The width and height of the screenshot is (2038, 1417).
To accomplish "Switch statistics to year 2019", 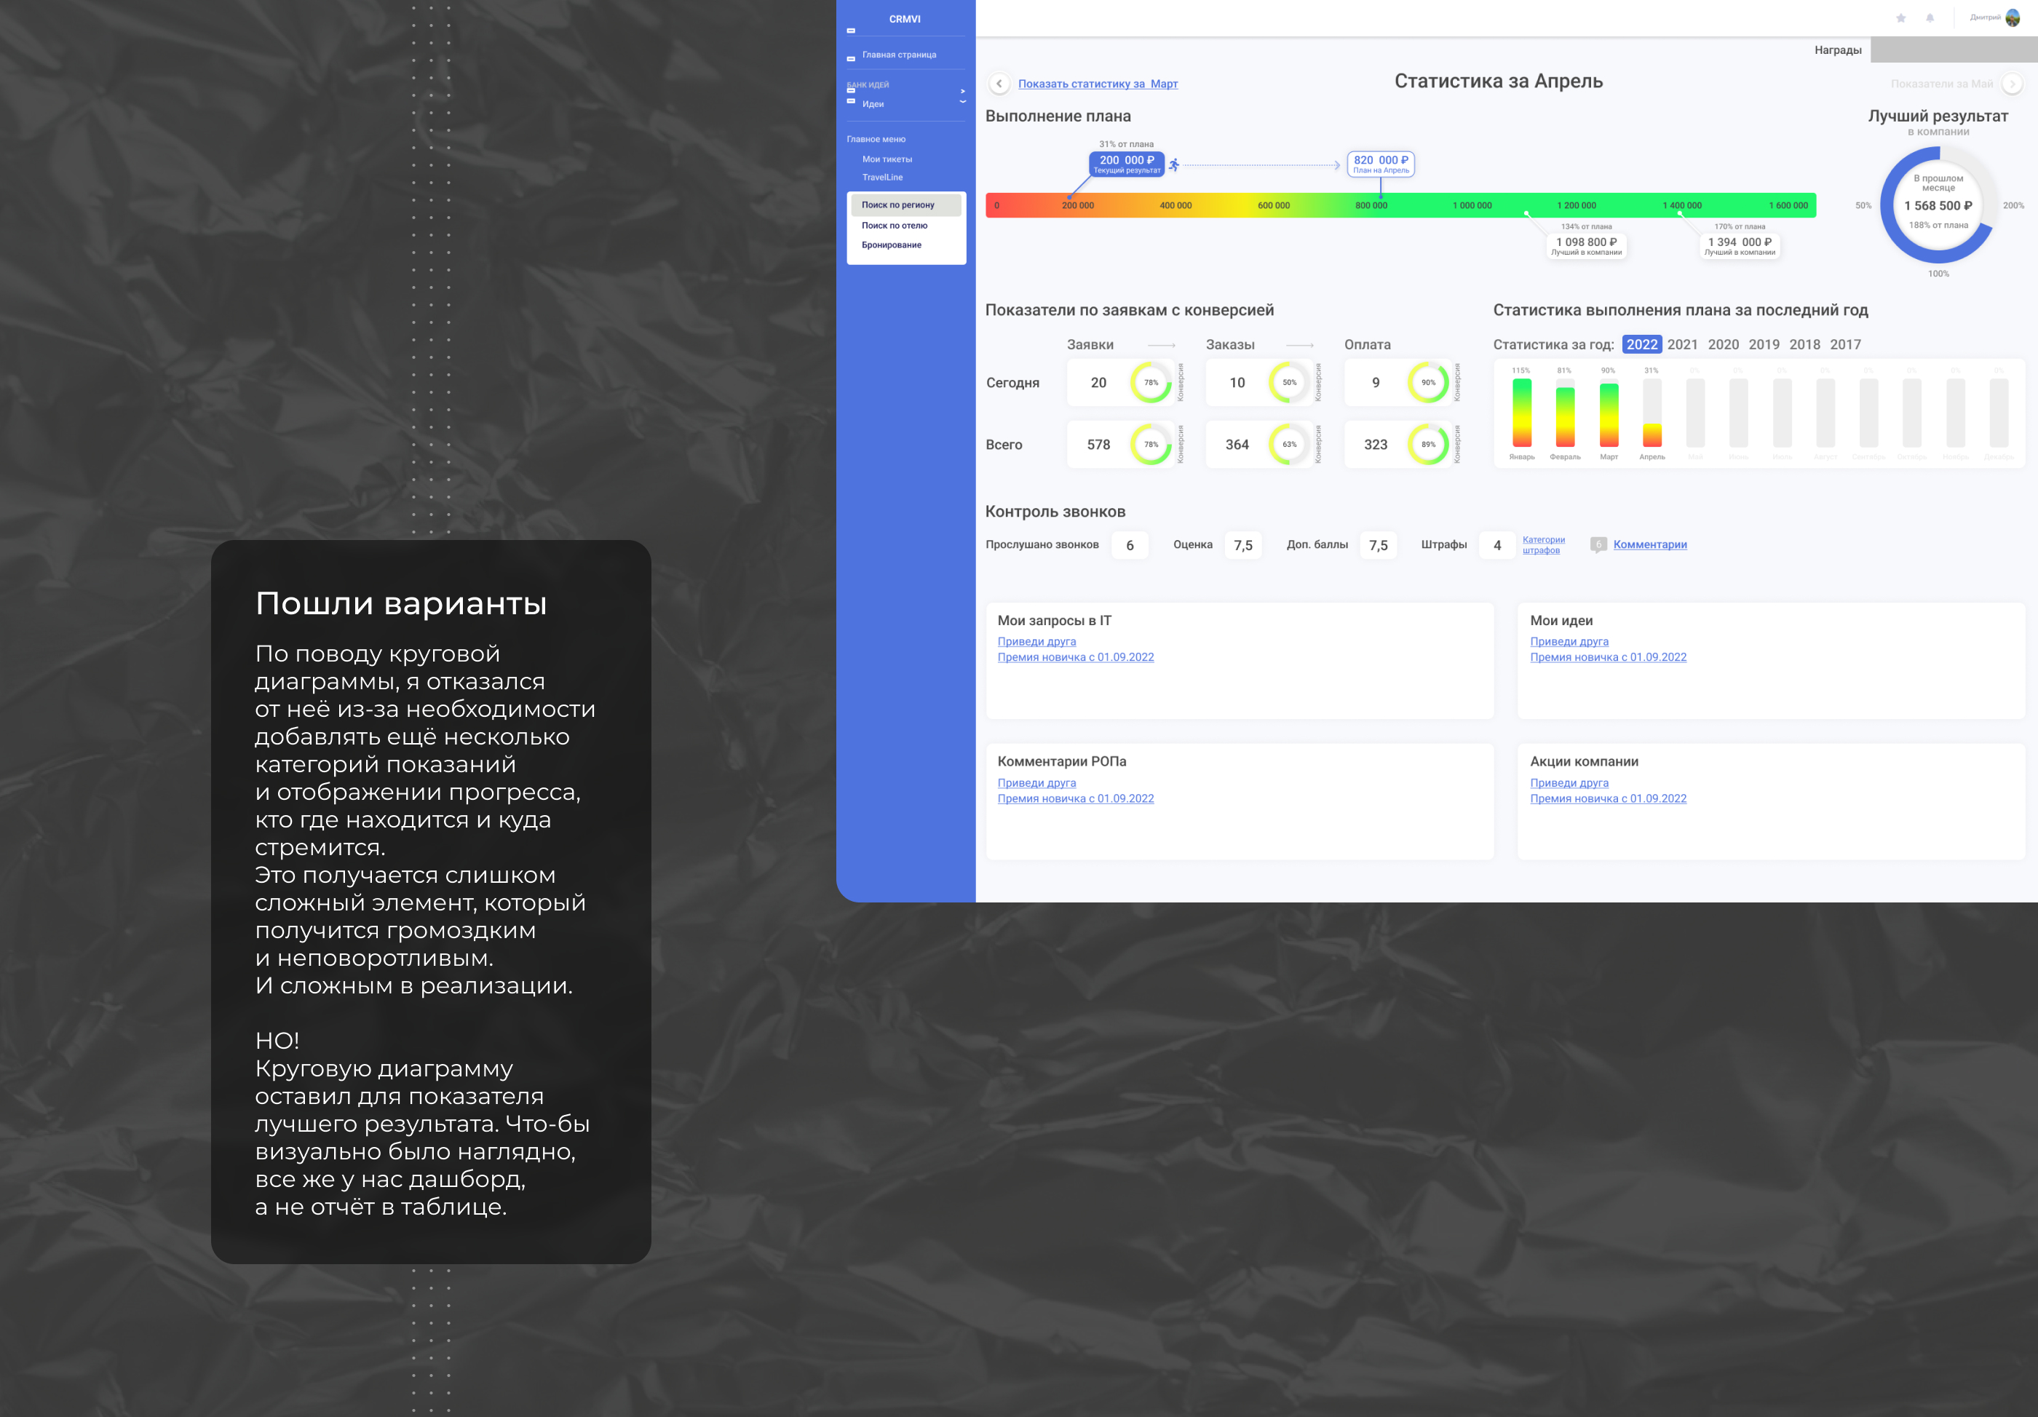I will coord(1763,344).
